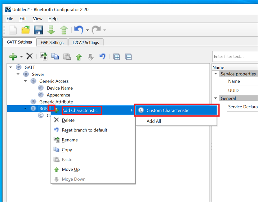
Task: Select the Device Name characteristic
Action: click(x=60, y=88)
